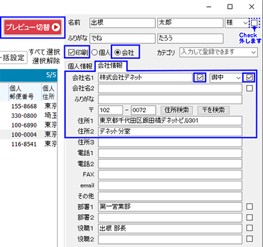Screen dimensions: 263x247
Task: Toggle checkbox beside 御中 honorific dropdown
Action: [x=249, y=78]
